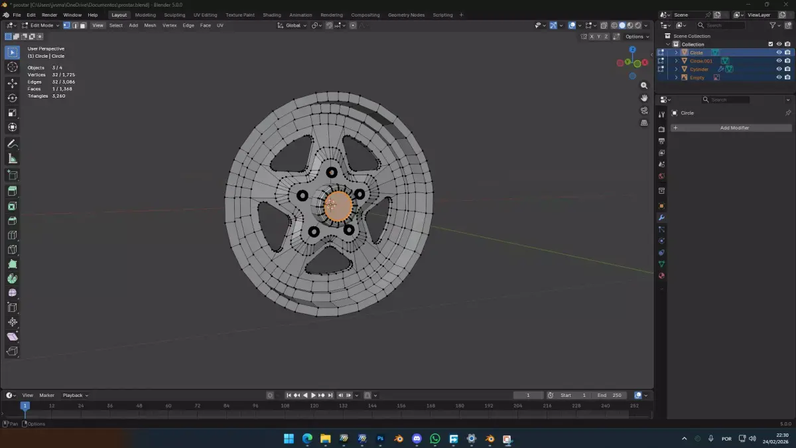Image resolution: width=796 pixels, height=448 pixels.
Task: Open the Render menu
Action: tap(49, 15)
